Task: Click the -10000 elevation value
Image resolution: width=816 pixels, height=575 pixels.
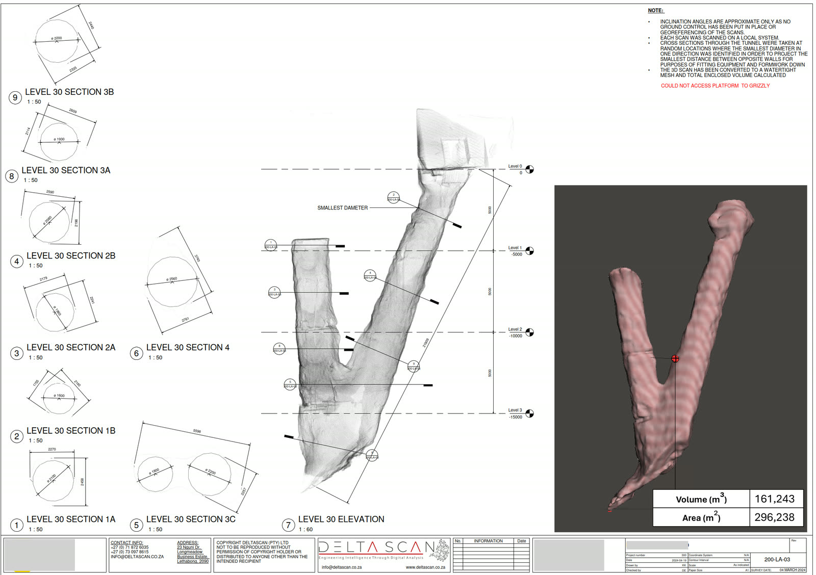Action: pos(516,336)
